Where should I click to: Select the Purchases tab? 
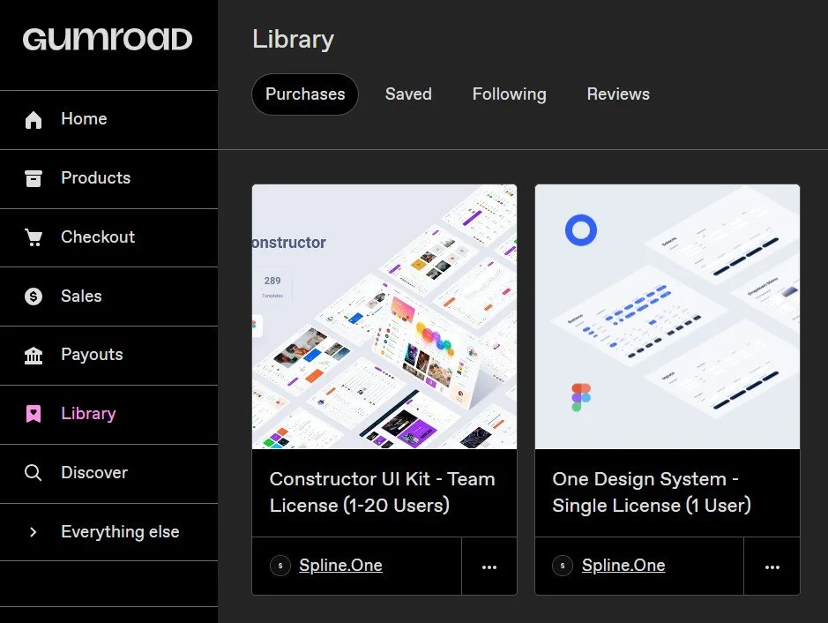pyautogui.click(x=305, y=94)
